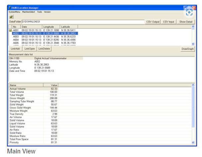Open the Version menu

click(x=47, y=12)
